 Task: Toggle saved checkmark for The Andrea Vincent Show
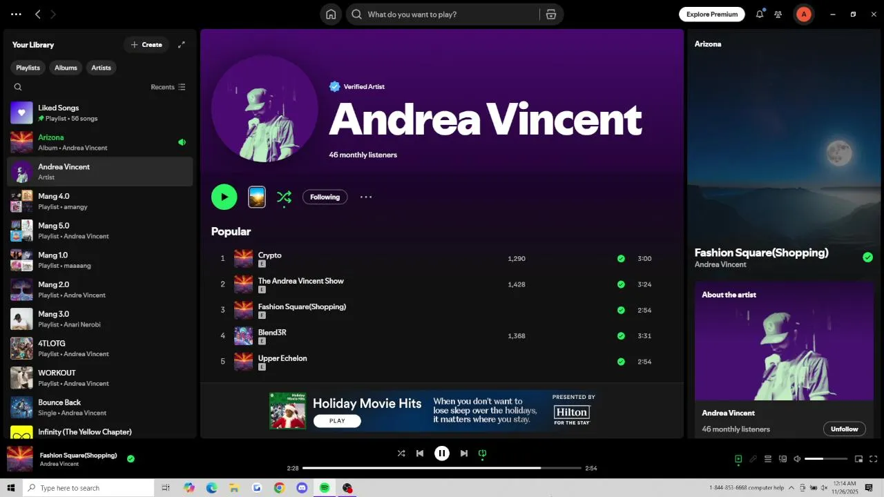click(x=621, y=284)
